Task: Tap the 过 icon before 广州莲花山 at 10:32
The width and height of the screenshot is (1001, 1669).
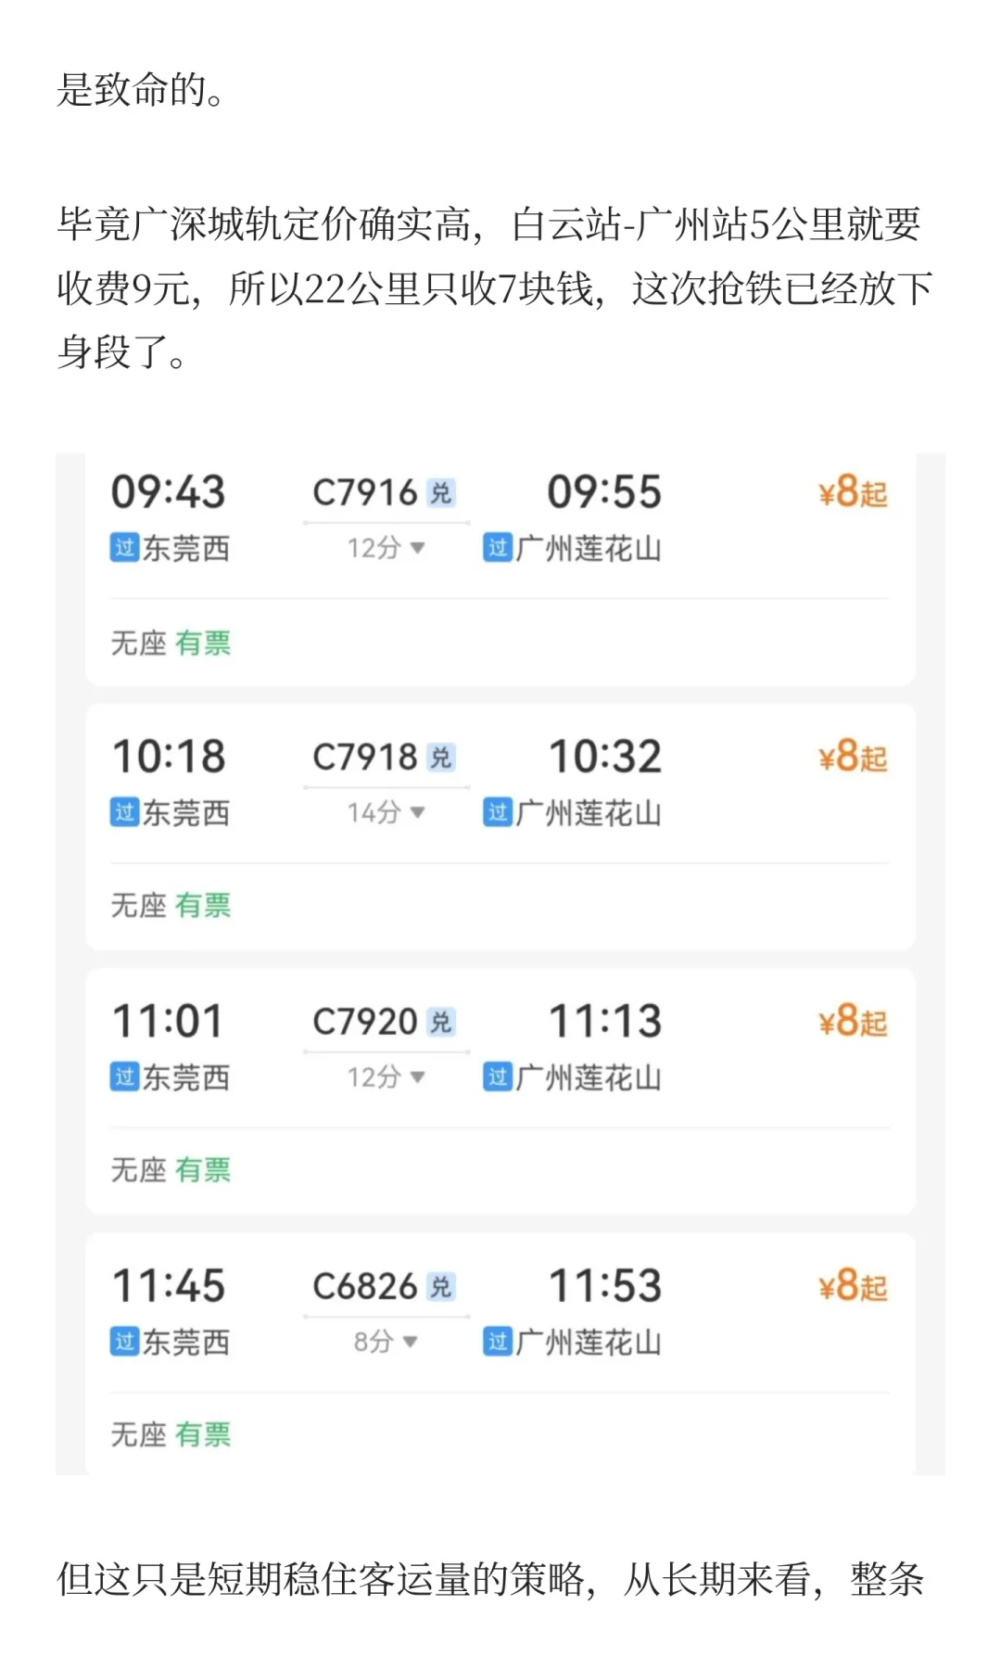Action: click(x=499, y=813)
